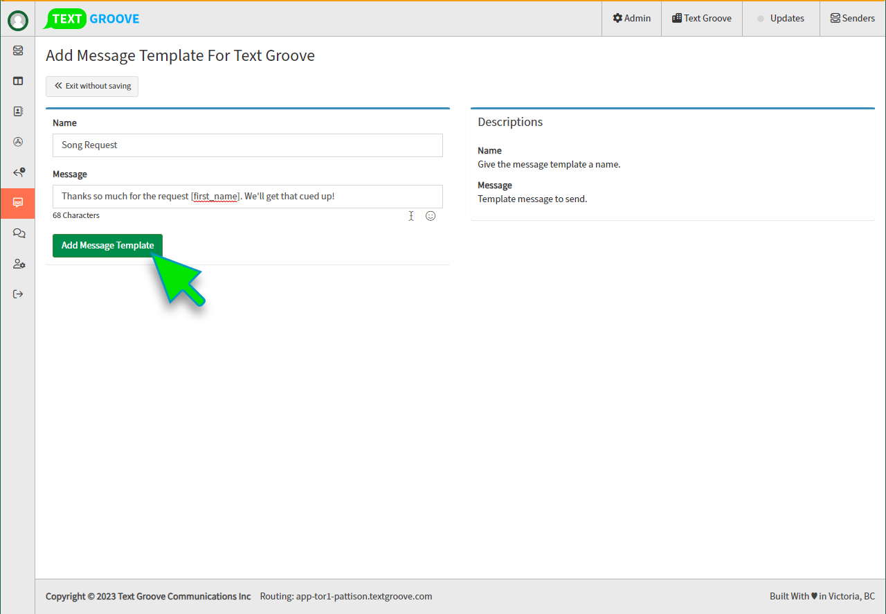Select the highlighted message templates sidebar icon

pyautogui.click(x=18, y=203)
